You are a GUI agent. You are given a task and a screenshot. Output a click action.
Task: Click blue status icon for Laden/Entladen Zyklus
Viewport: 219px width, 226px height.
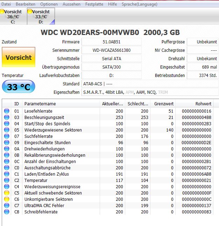click(x=7, y=174)
